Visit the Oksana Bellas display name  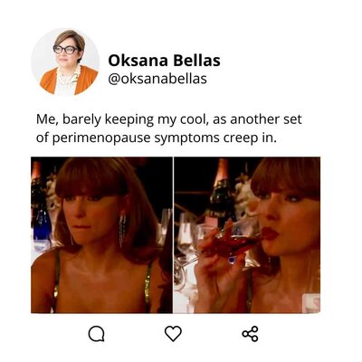(164, 61)
